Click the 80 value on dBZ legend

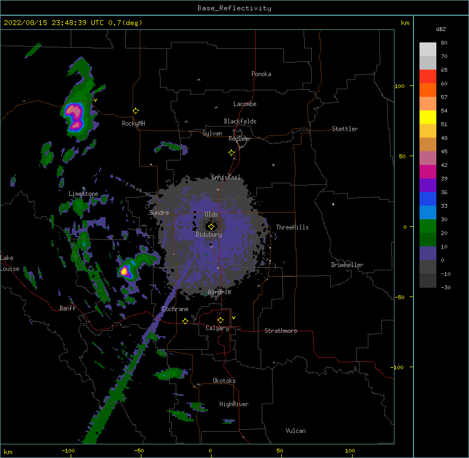pos(444,43)
